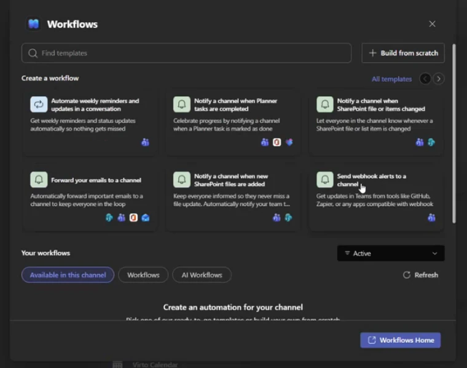Click Build from scratch button
This screenshot has width=467, height=368.
(x=403, y=53)
